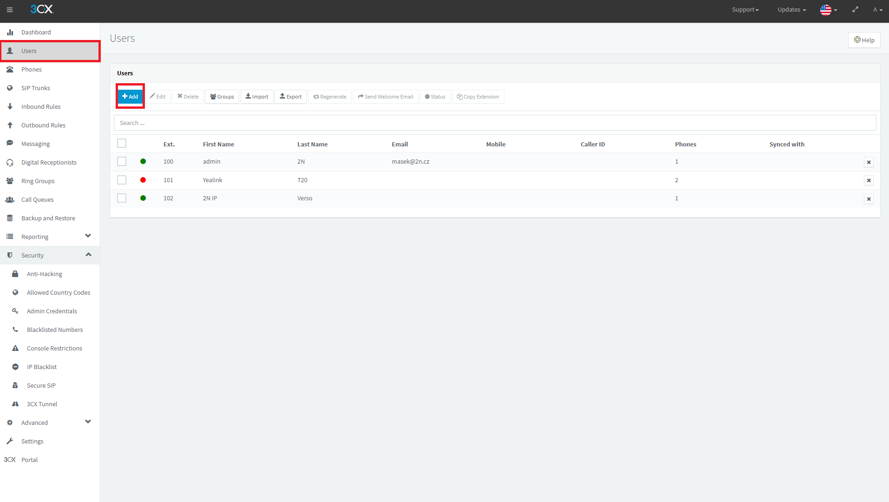Open Call Queues from the sidebar
Viewport: 889px width, 502px height.
(x=38, y=199)
